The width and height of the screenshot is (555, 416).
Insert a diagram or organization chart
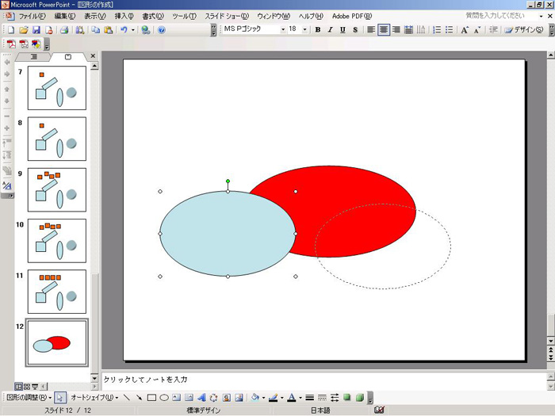(214, 398)
